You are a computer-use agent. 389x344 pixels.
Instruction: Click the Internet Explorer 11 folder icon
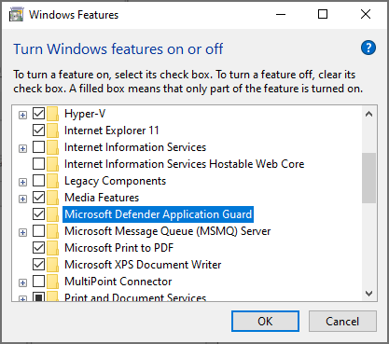tap(53, 131)
